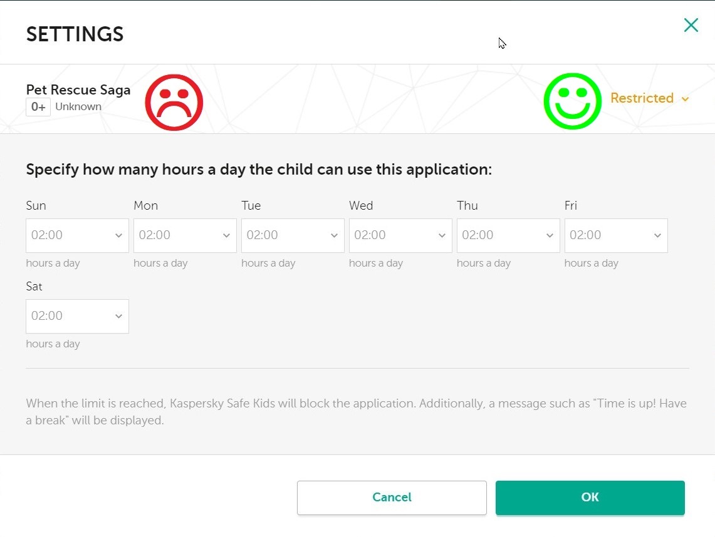The width and height of the screenshot is (715, 537).
Task: Click the chevron arrow beside Restricted
Action: tap(685, 99)
